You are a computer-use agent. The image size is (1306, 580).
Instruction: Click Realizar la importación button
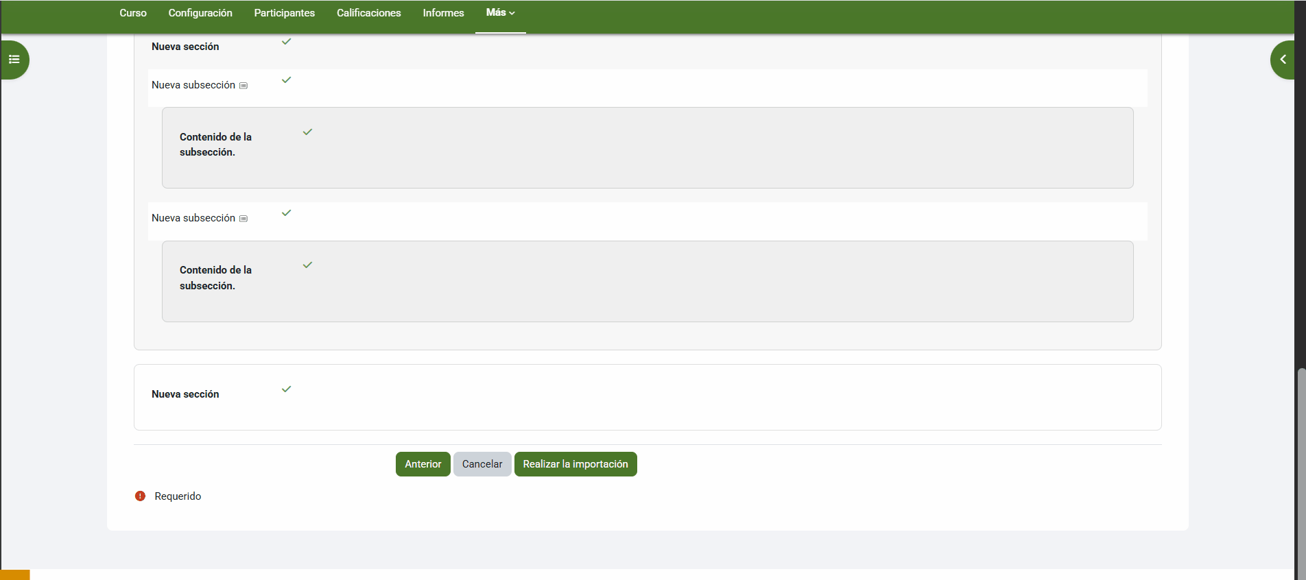575,464
